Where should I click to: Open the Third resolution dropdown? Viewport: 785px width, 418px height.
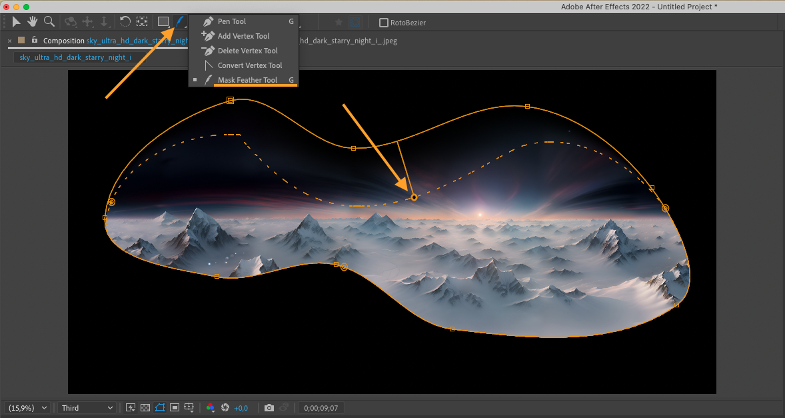click(87, 408)
